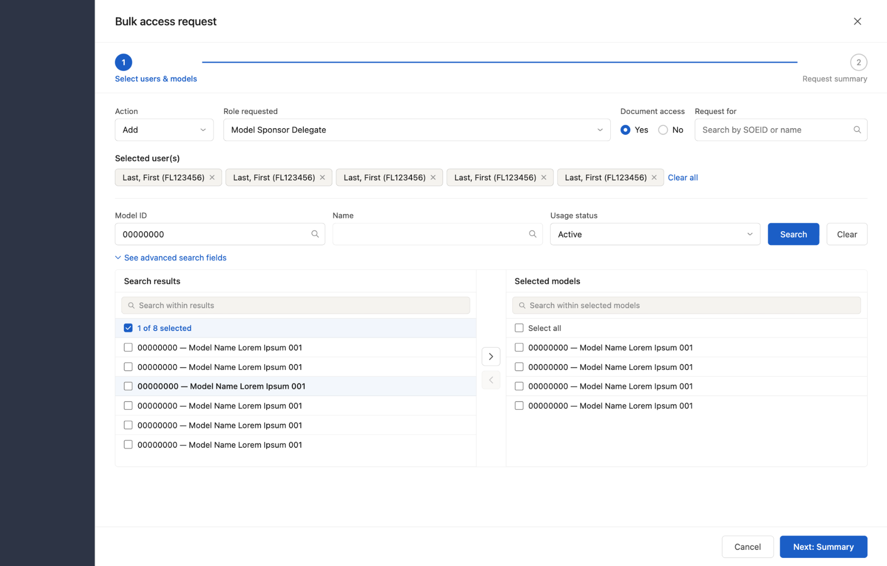Uncheck the '1 of 8 selected' checkbox

coord(128,328)
